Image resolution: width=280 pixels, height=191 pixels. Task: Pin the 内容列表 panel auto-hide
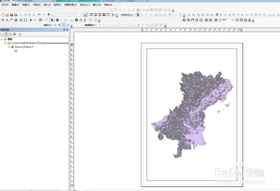[64, 30]
